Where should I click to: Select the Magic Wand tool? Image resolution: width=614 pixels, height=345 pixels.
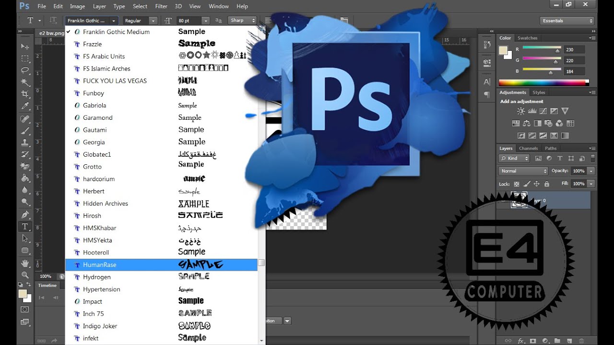tap(25, 82)
